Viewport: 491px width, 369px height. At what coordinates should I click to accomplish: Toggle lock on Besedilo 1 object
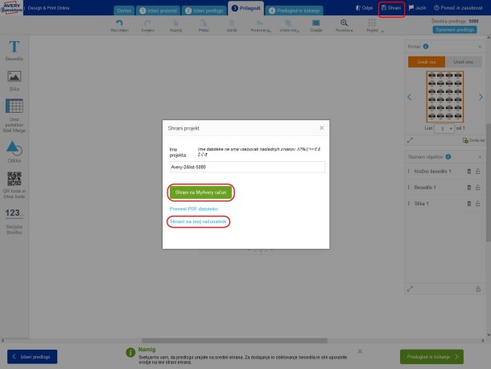pos(478,185)
